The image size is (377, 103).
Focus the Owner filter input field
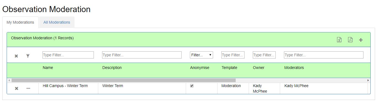[x=264, y=55]
